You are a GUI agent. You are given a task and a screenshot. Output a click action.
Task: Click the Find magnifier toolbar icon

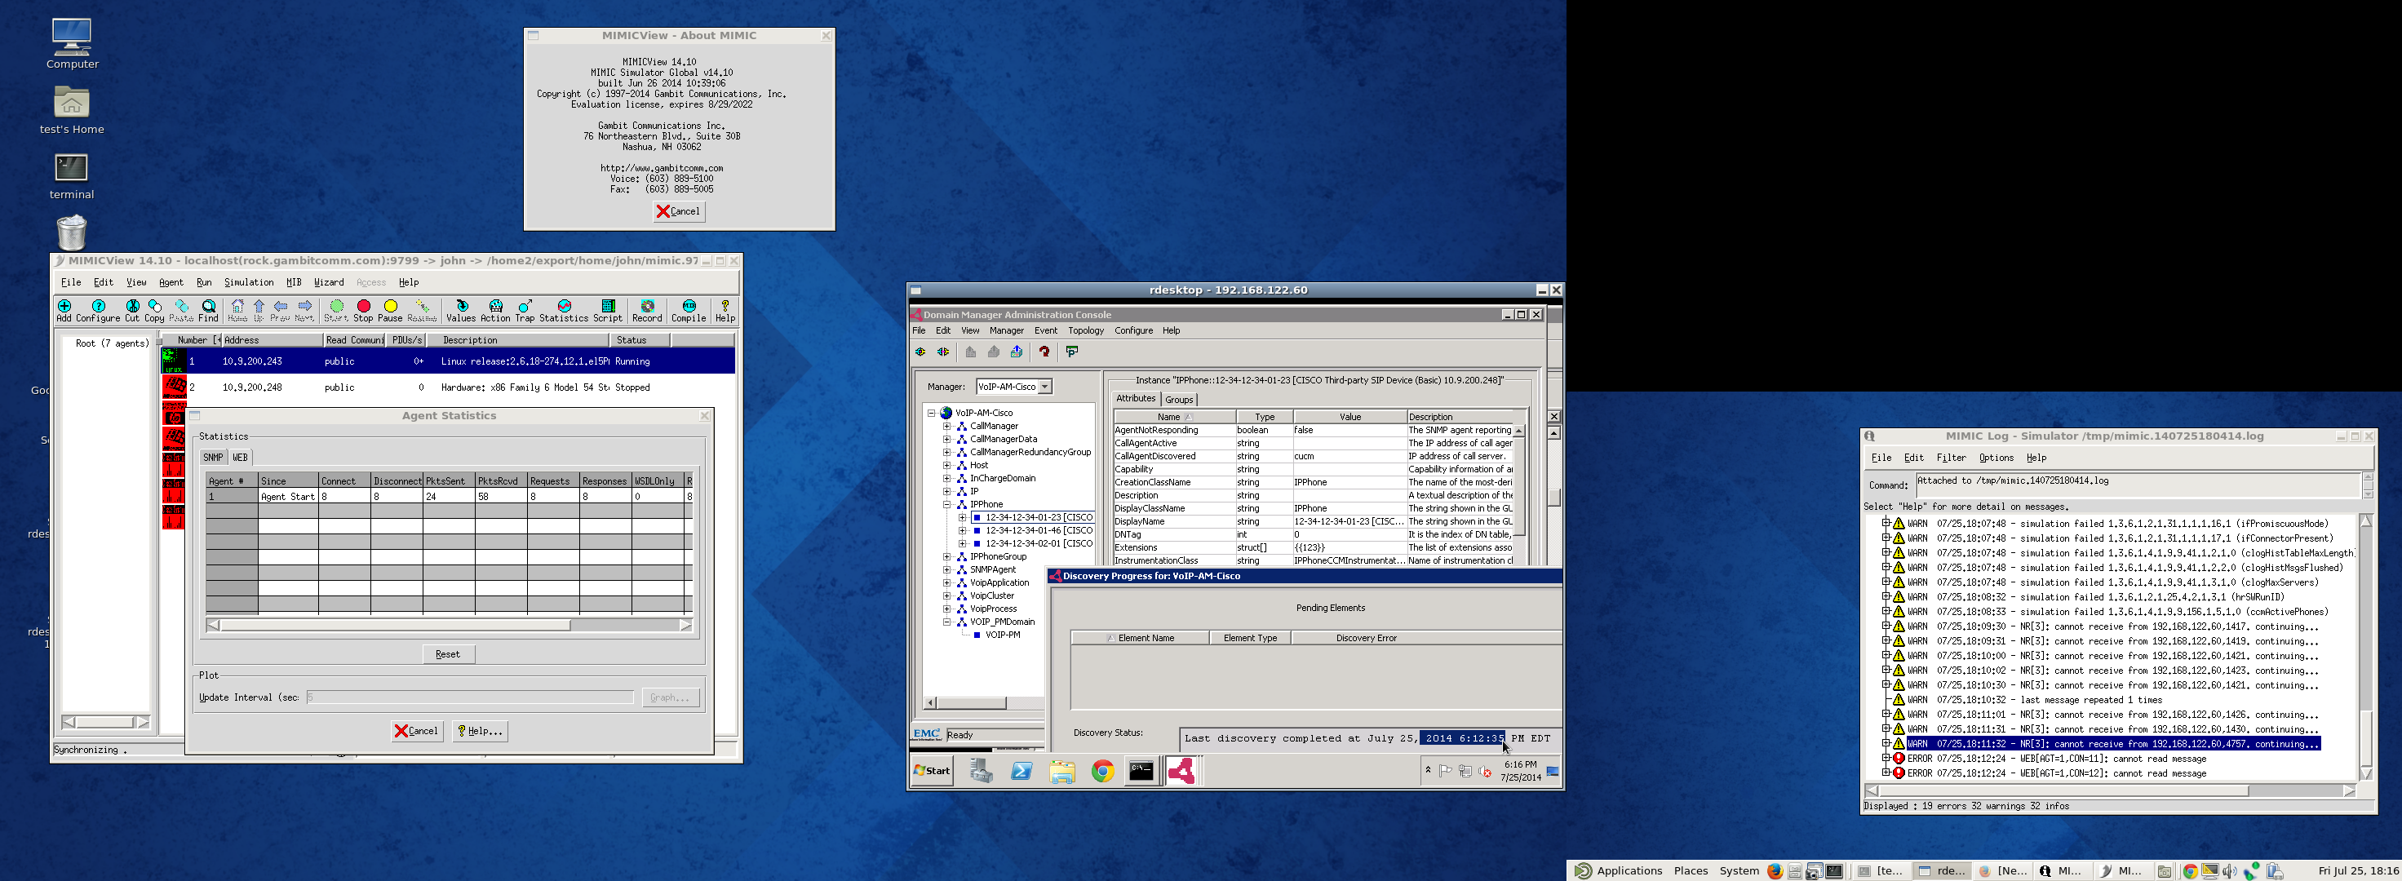208,311
